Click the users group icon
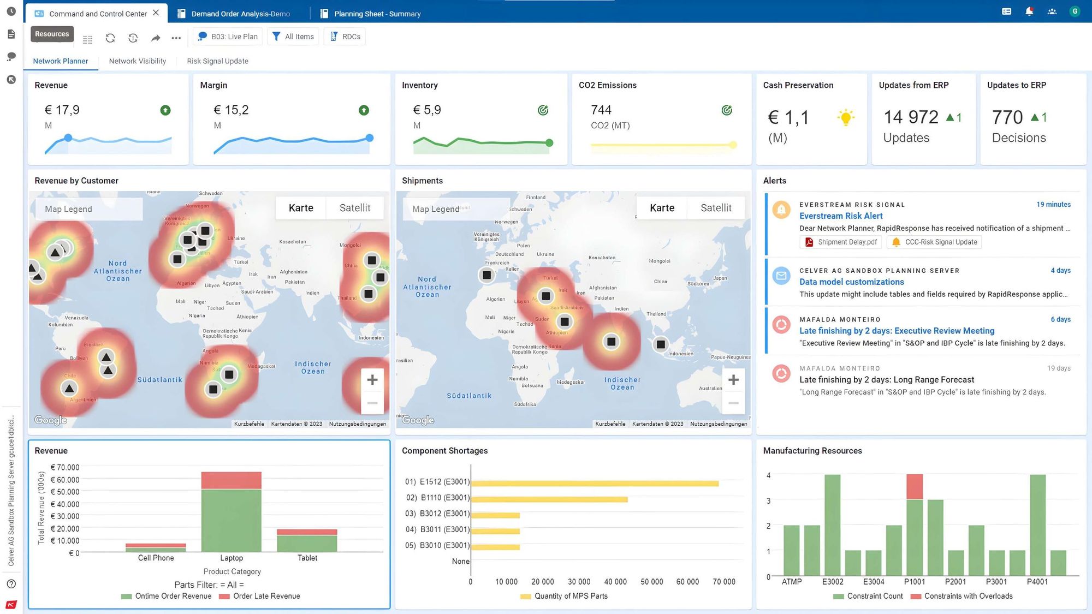Image resolution: width=1092 pixels, height=614 pixels. tap(1052, 11)
